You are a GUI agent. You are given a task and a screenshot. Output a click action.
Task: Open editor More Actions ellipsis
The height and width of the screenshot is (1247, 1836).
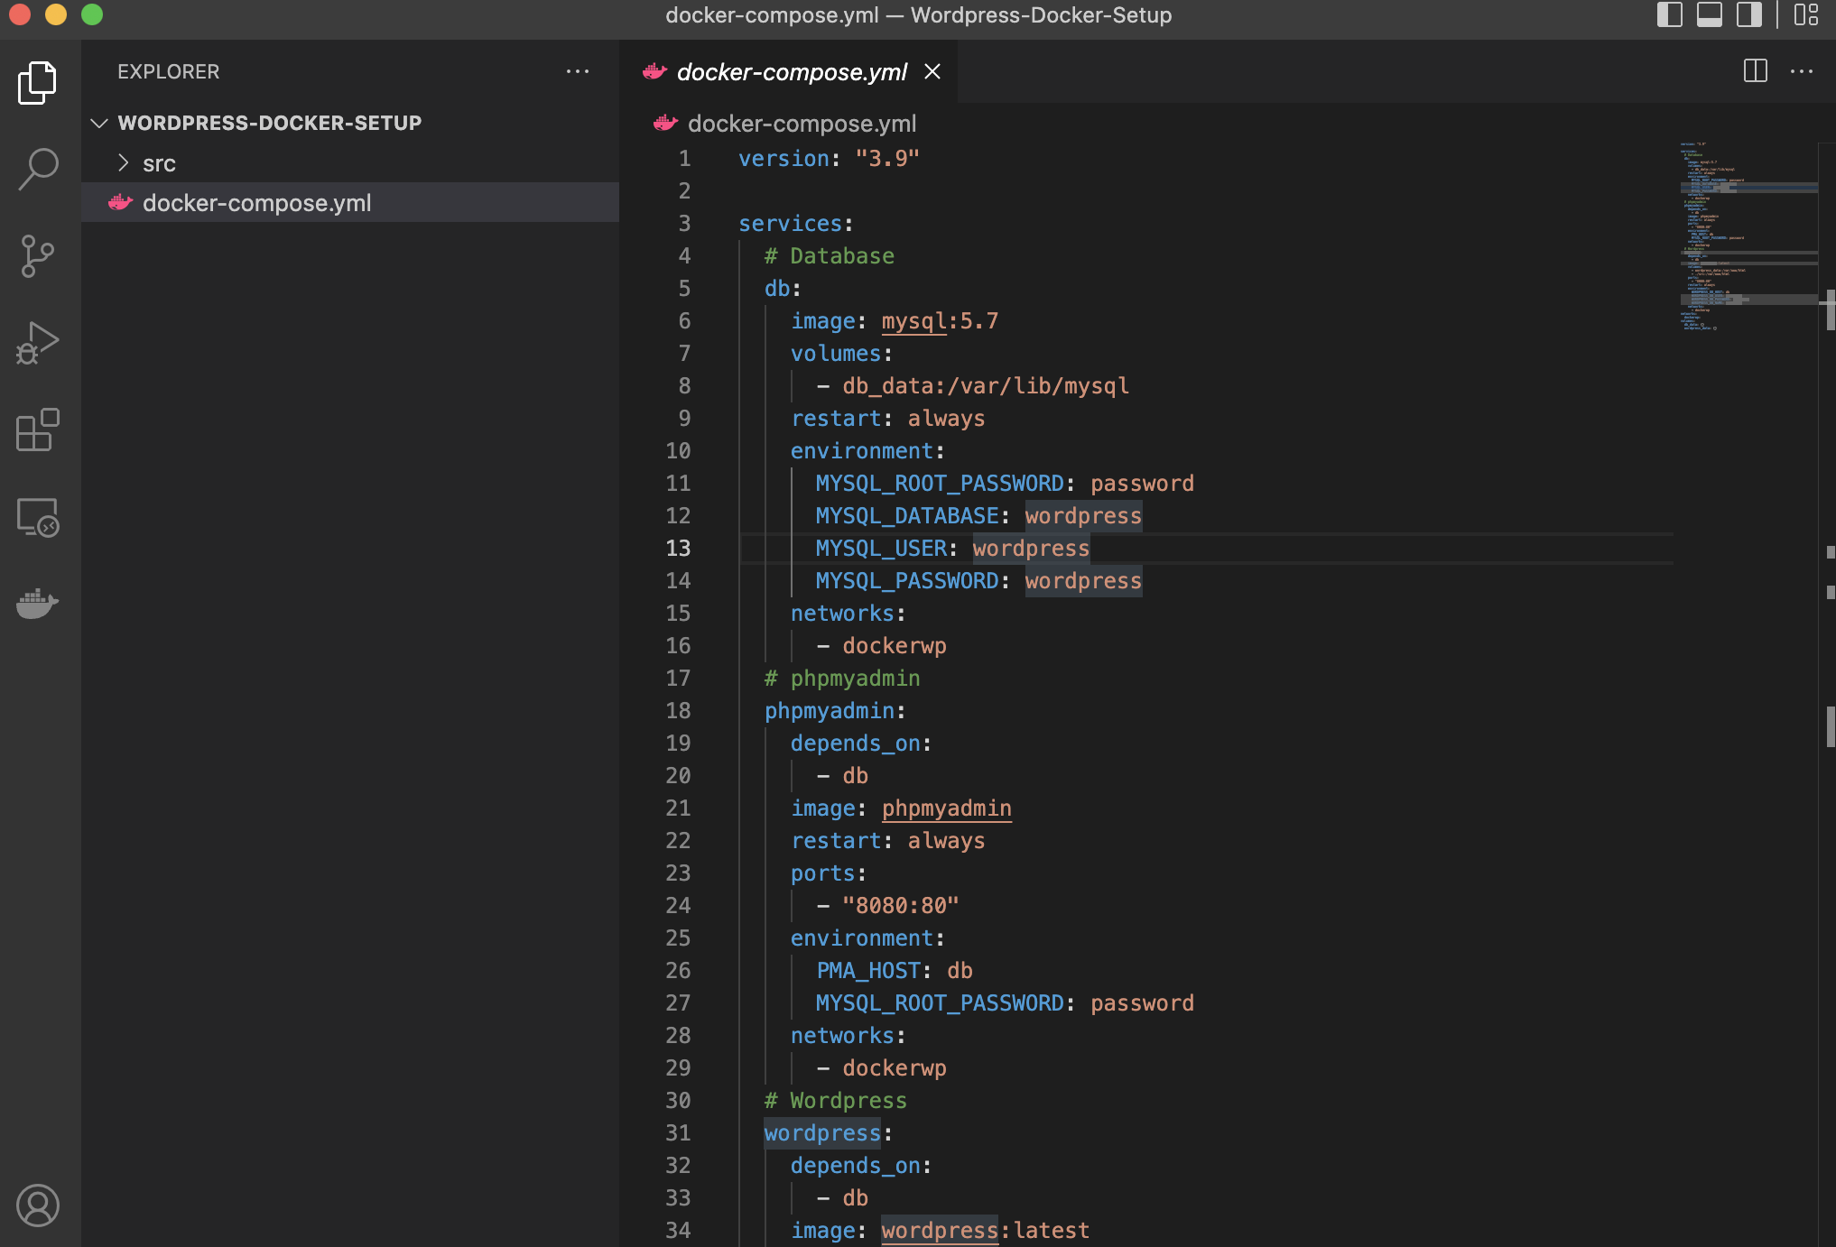point(1802,71)
